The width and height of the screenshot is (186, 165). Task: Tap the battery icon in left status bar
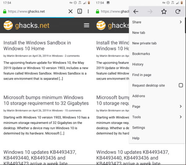pyautogui.click(x=89, y=2)
